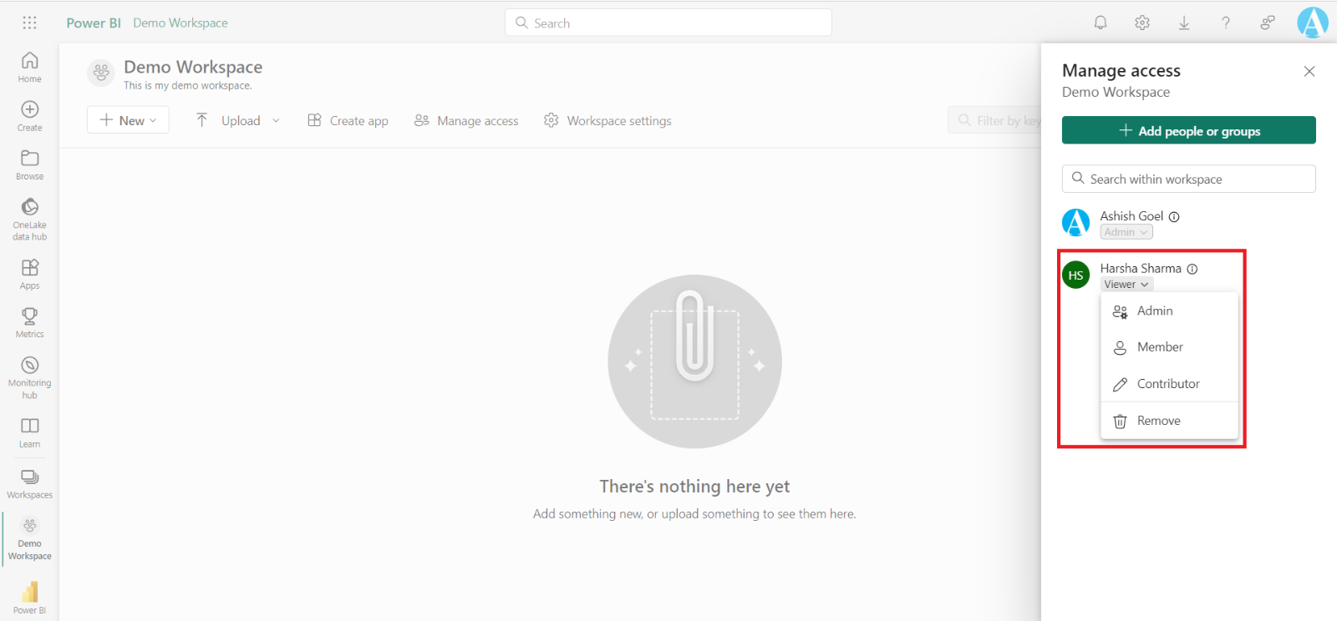Open Monitoring hub in sidebar
1337x621 pixels.
pos(29,376)
